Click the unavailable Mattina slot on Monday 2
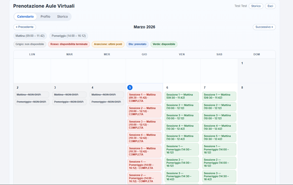293x185 pixels. coord(31,95)
